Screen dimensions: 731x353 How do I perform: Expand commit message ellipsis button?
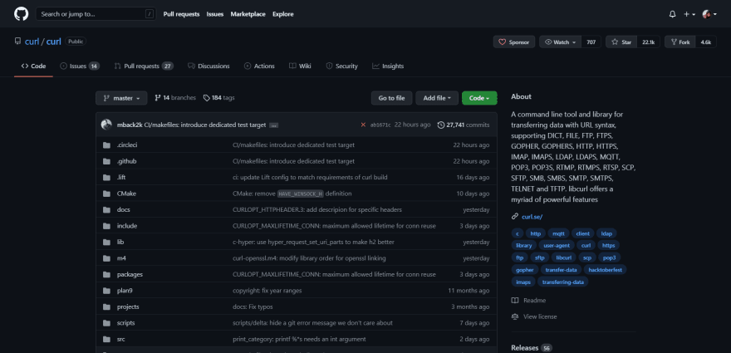point(274,125)
